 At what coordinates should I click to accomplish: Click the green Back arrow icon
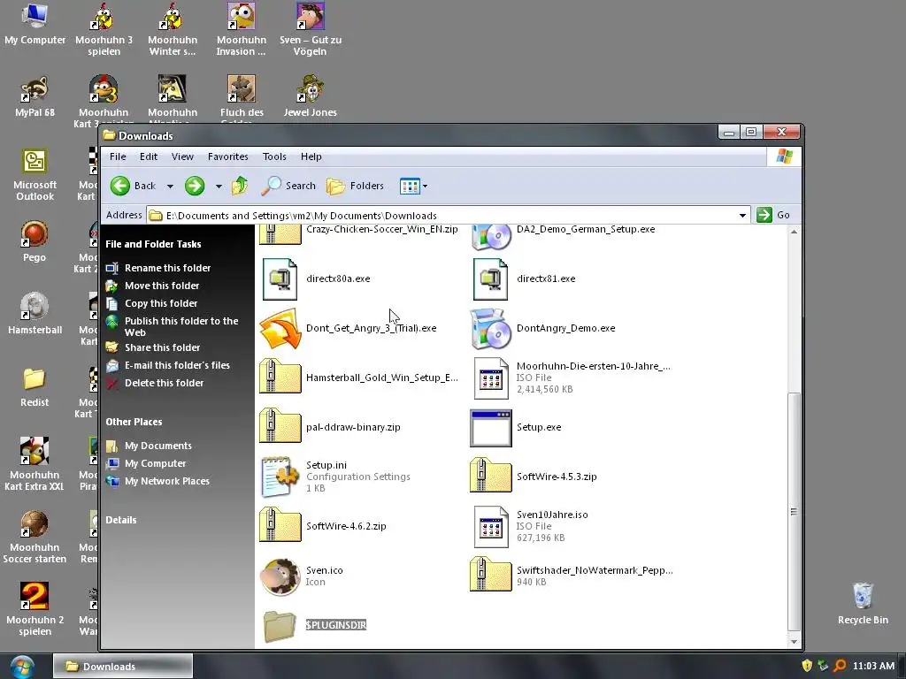click(x=120, y=186)
